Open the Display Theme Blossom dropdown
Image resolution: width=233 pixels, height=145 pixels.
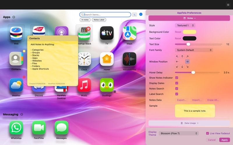(179, 133)
